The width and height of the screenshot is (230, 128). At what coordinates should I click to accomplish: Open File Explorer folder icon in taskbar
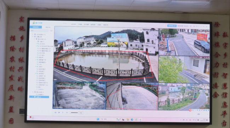(x=128, y=120)
